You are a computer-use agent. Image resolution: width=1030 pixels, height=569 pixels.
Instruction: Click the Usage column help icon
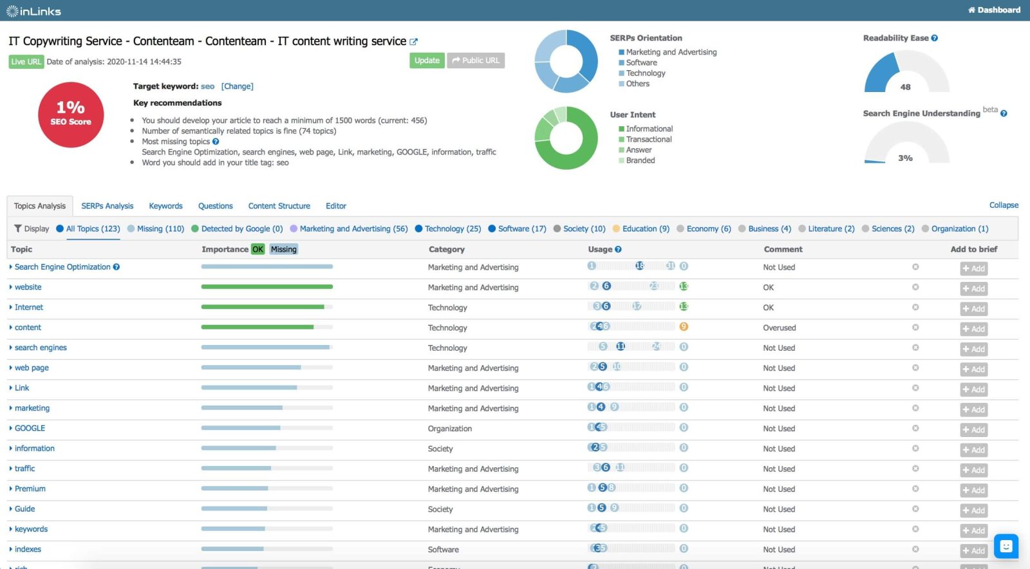(x=618, y=250)
